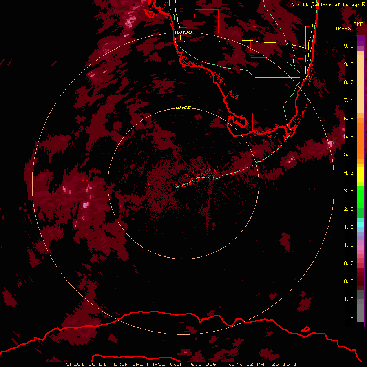This screenshot has width=367, height=367.
Task: Select the 7.4 scale value
Action: click(349, 100)
